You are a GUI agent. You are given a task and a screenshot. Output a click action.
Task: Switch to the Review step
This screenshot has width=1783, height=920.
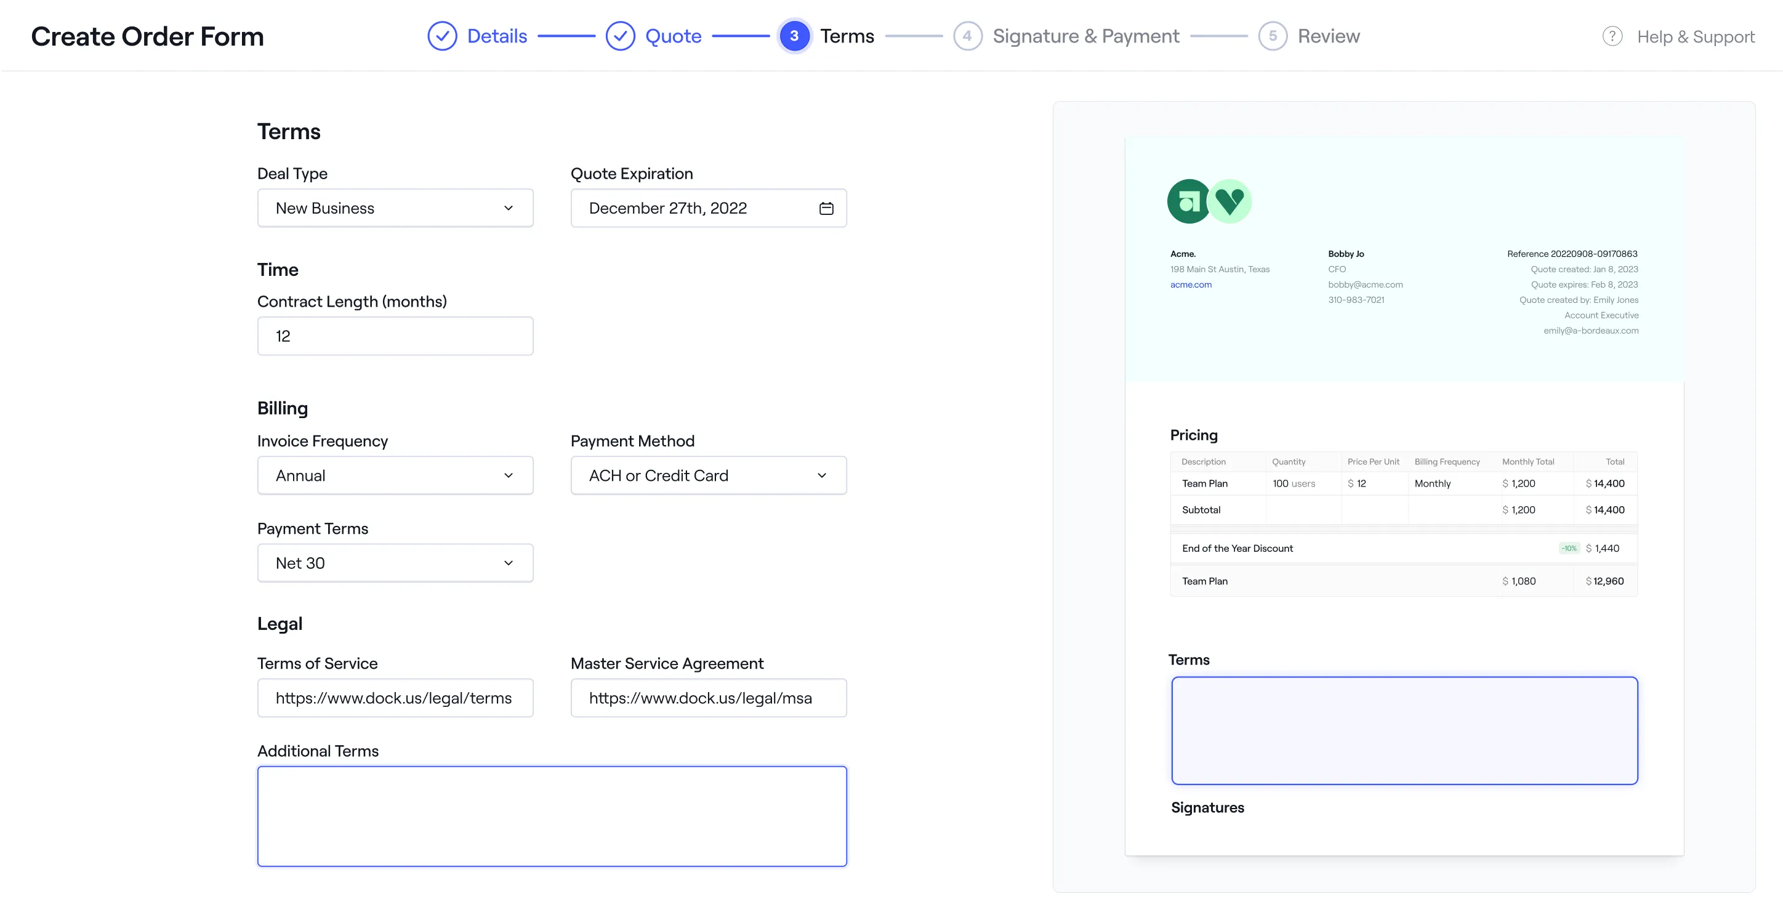click(1328, 36)
